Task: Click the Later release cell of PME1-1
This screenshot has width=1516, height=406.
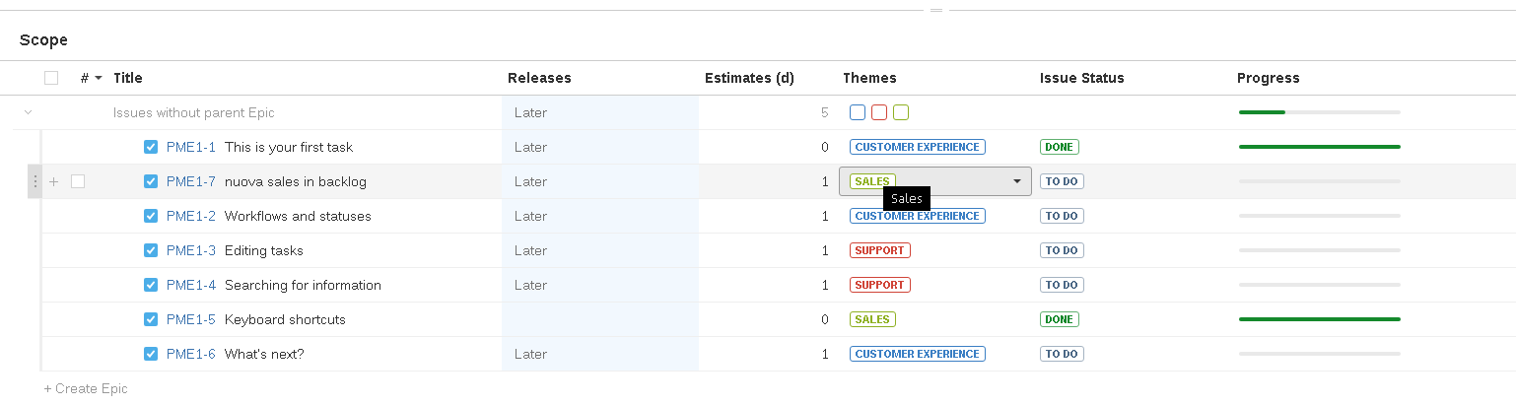Action: 600,147
